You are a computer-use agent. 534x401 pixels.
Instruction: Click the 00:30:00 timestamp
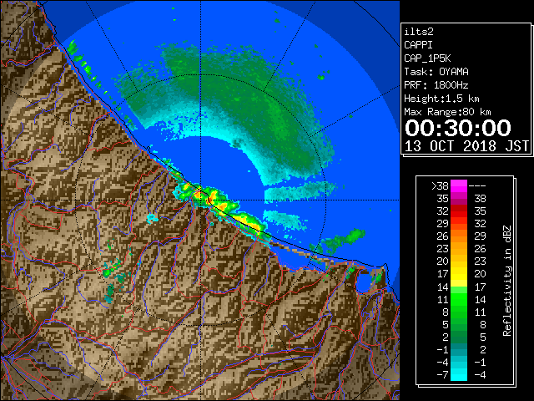[458, 128]
